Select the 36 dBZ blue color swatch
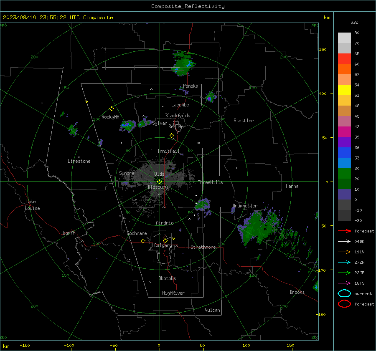 [344, 153]
